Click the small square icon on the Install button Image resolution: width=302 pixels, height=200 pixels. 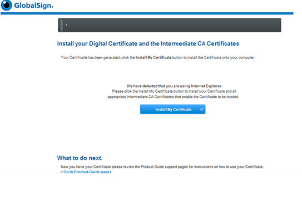[x=202, y=109]
